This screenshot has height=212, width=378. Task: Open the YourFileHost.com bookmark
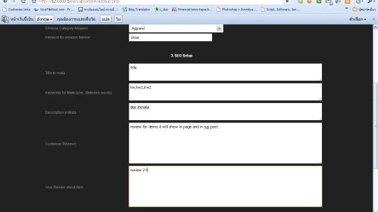(x=54, y=9)
